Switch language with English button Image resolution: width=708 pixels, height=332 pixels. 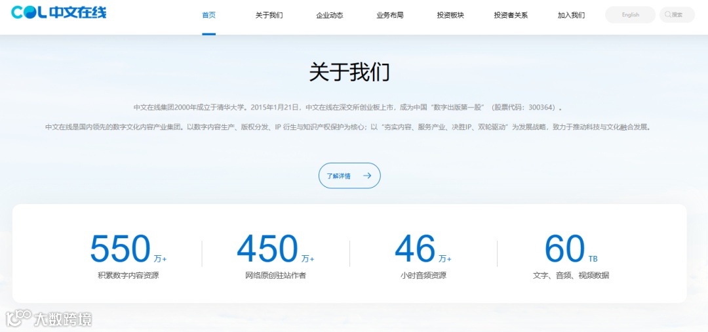coord(631,15)
